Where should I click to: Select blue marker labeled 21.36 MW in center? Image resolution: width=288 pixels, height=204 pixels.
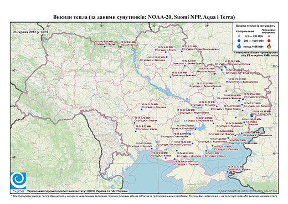coord(142,109)
